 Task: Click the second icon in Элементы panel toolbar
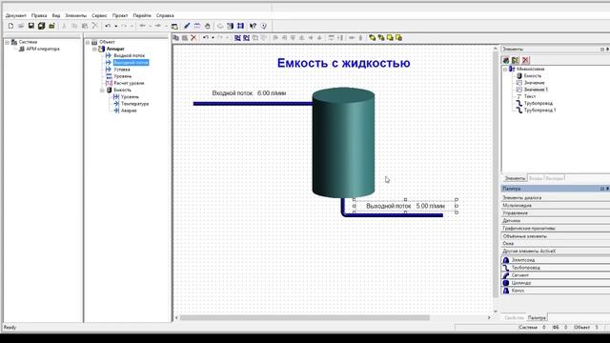pyautogui.click(x=515, y=60)
